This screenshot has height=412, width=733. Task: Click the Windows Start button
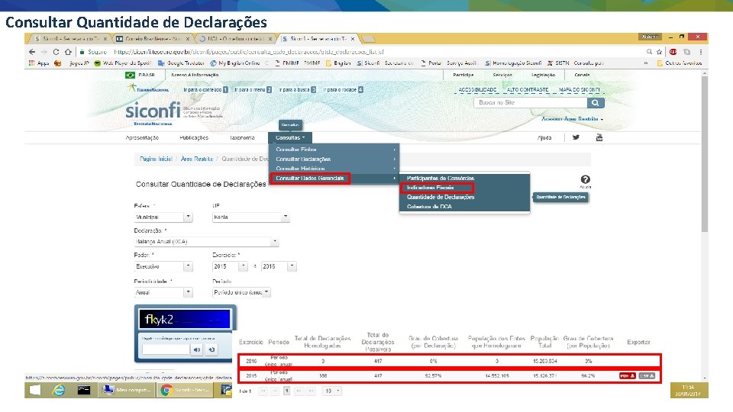(x=34, y=390)
